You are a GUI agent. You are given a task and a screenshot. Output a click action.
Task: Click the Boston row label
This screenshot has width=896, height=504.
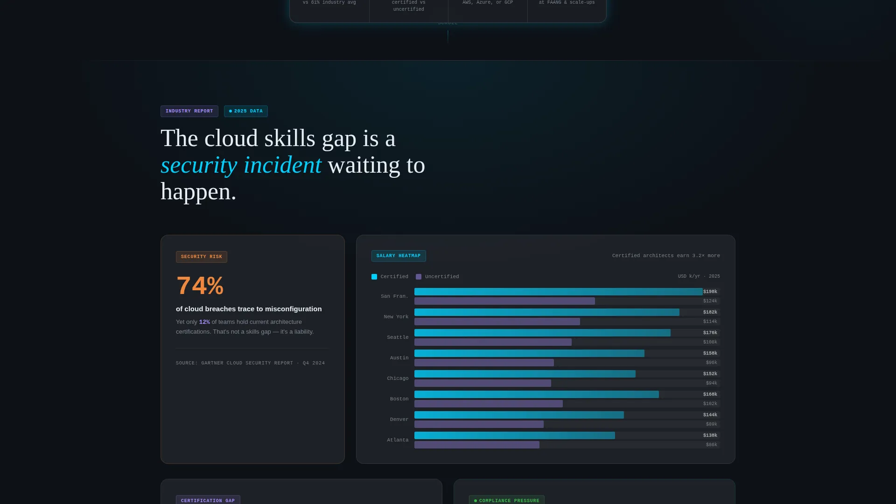click(399, 399)
